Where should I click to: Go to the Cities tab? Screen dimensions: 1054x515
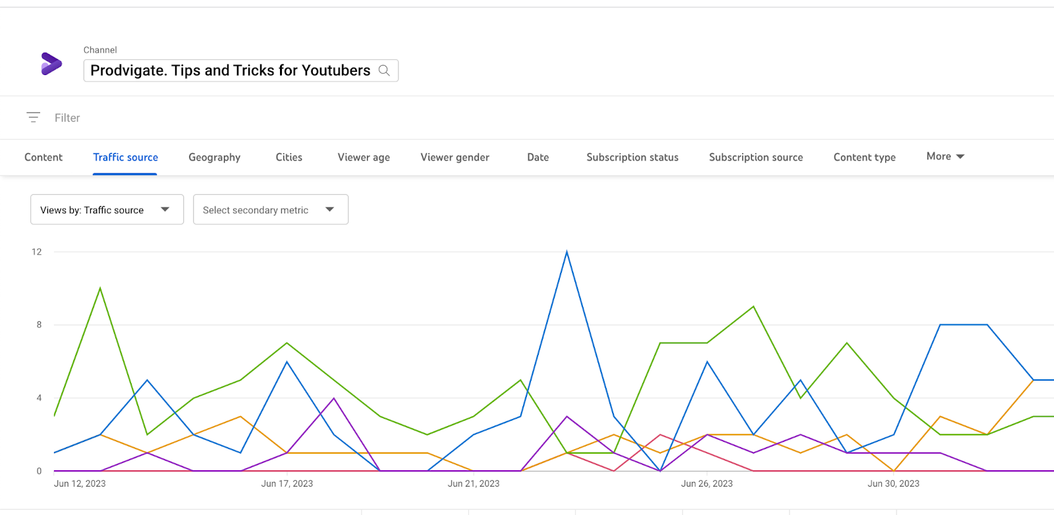click(289, 157)
